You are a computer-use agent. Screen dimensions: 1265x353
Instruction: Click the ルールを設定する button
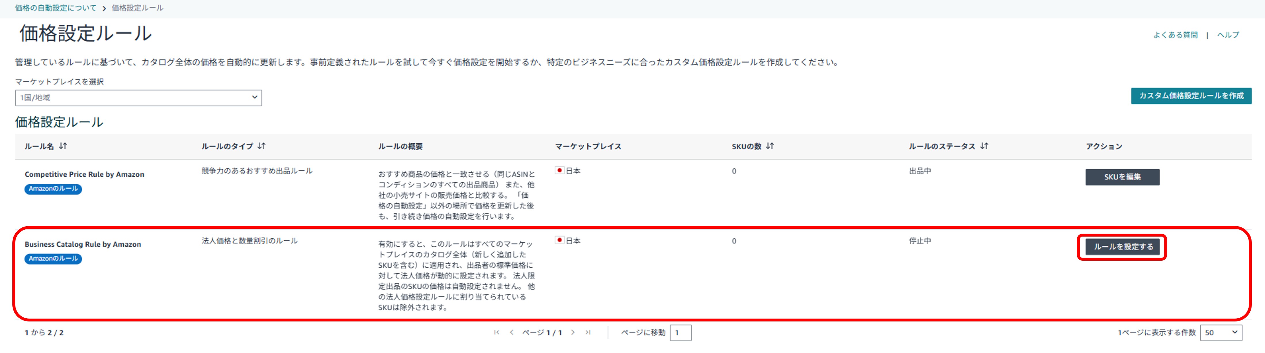pyautogui.click(x=1123, y=247)
